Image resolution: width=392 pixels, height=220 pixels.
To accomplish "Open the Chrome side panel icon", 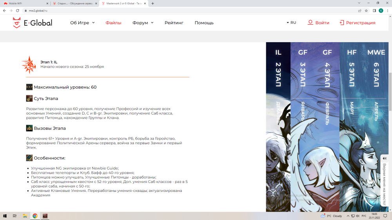I will pos(374,11).
